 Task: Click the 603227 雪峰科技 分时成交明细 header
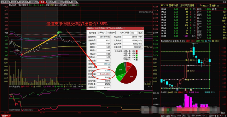coord(178,5)
